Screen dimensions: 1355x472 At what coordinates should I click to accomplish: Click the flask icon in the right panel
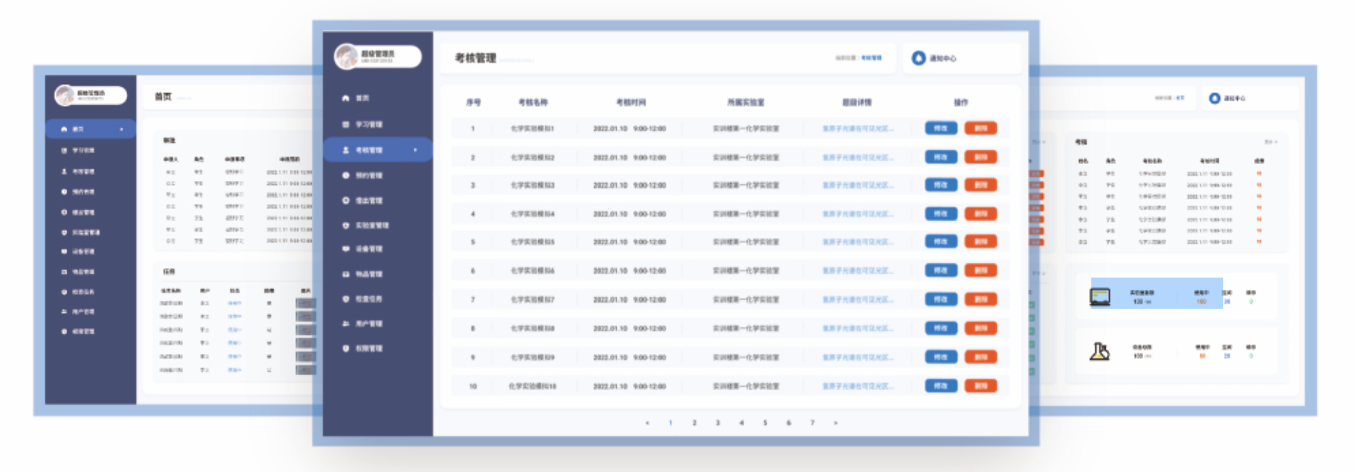1099,351
